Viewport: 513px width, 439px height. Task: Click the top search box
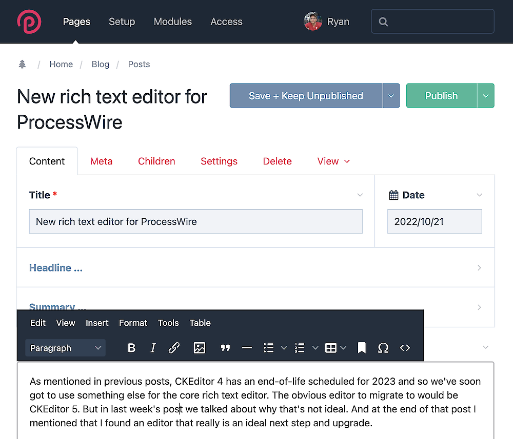[x=432, y=22]
